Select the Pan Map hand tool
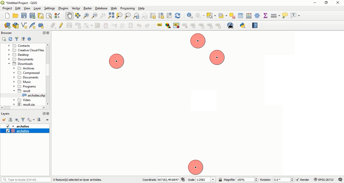Screen dimensions: 344x183 point(70,16)
